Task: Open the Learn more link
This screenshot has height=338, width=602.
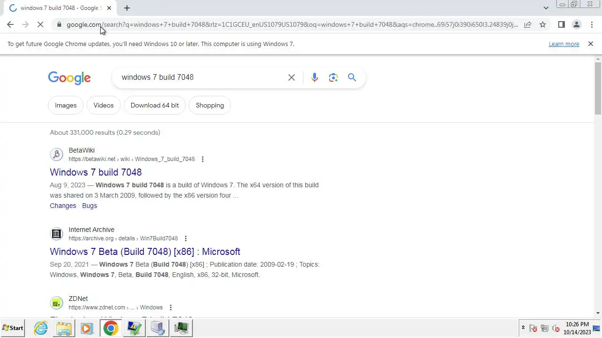Action: 564,44
